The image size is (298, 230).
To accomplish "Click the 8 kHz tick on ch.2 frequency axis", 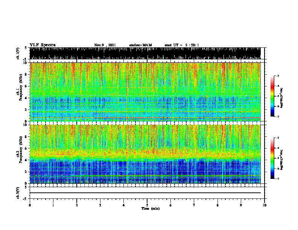I will coord(27,137).
